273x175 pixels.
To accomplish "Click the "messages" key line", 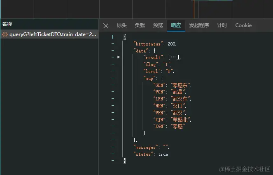I will pyautogui.click(x=151, y=147).
